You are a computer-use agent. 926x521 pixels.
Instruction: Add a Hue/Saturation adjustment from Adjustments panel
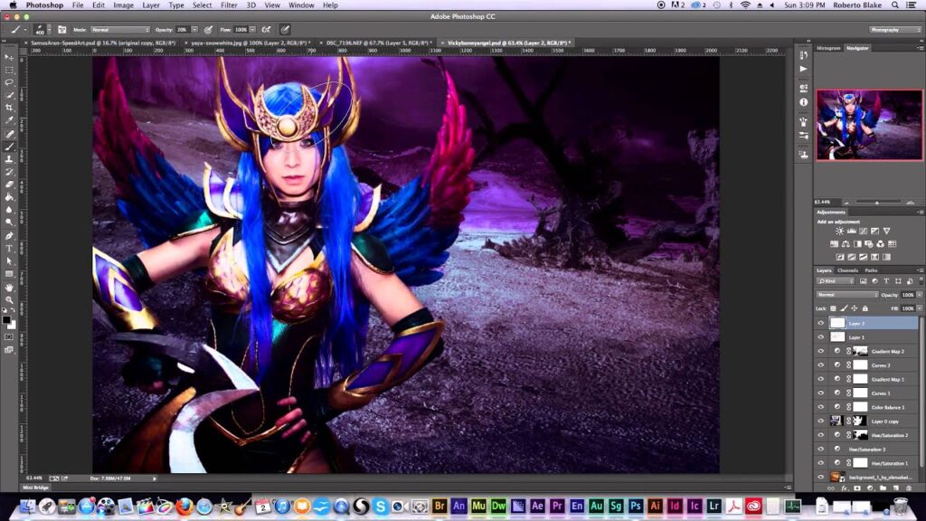(834, 244)
